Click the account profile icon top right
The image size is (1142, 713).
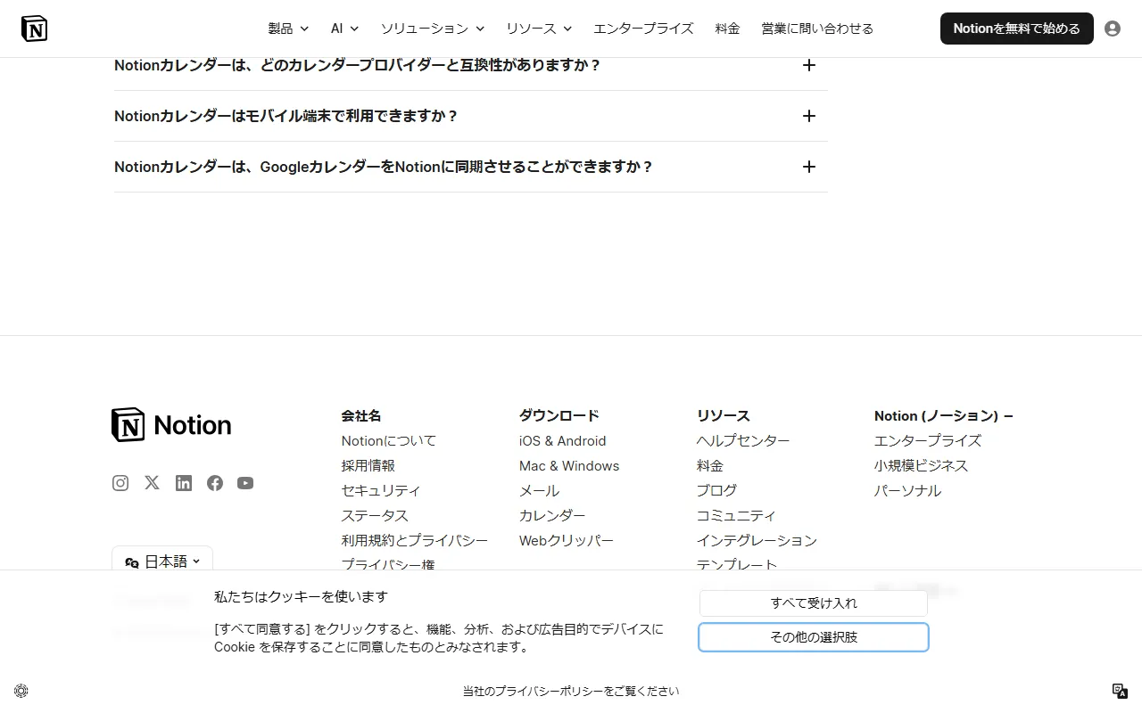pos(1112,28)
